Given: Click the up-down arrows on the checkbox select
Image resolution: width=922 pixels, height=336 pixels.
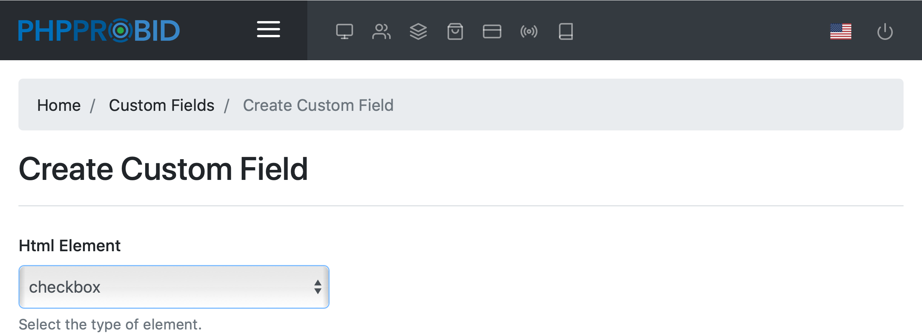Looking at the screenshot, I should (x=317, y=287).
